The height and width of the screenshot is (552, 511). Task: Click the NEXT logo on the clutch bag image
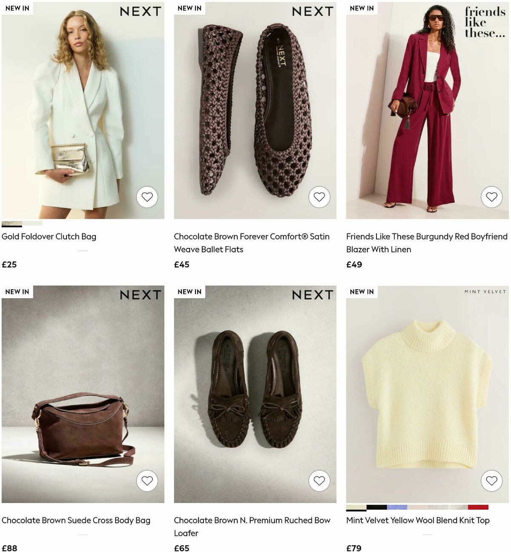point(141,11)
